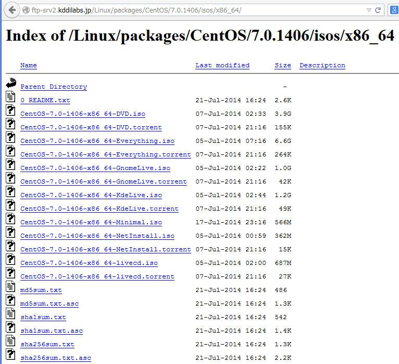Click the text file icon beside 0_README.txt

10,97
